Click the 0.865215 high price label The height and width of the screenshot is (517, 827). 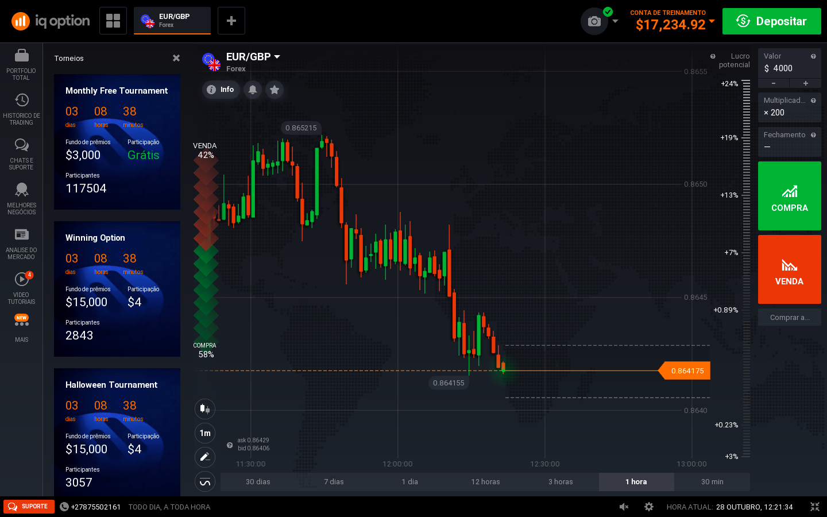(301, 128)
